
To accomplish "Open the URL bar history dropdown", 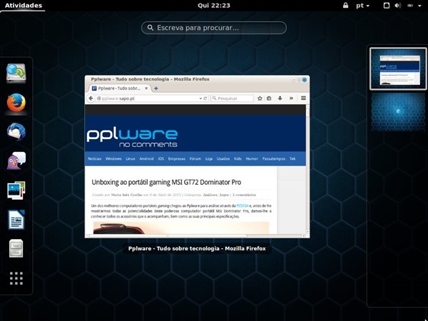I will (x=200, y=98).
